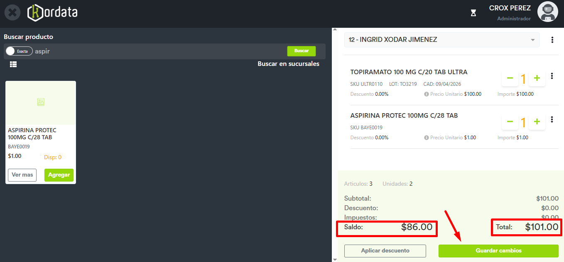Screen dimensions: 564x262
Task: Toggle the Exacta search switch
Action: tap(19, 51)
